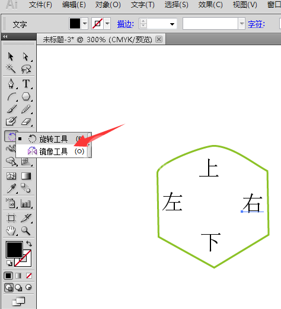Enable Draw Inside mode
This screenshot has width=281, height=309.
click(x=29, y=287)
